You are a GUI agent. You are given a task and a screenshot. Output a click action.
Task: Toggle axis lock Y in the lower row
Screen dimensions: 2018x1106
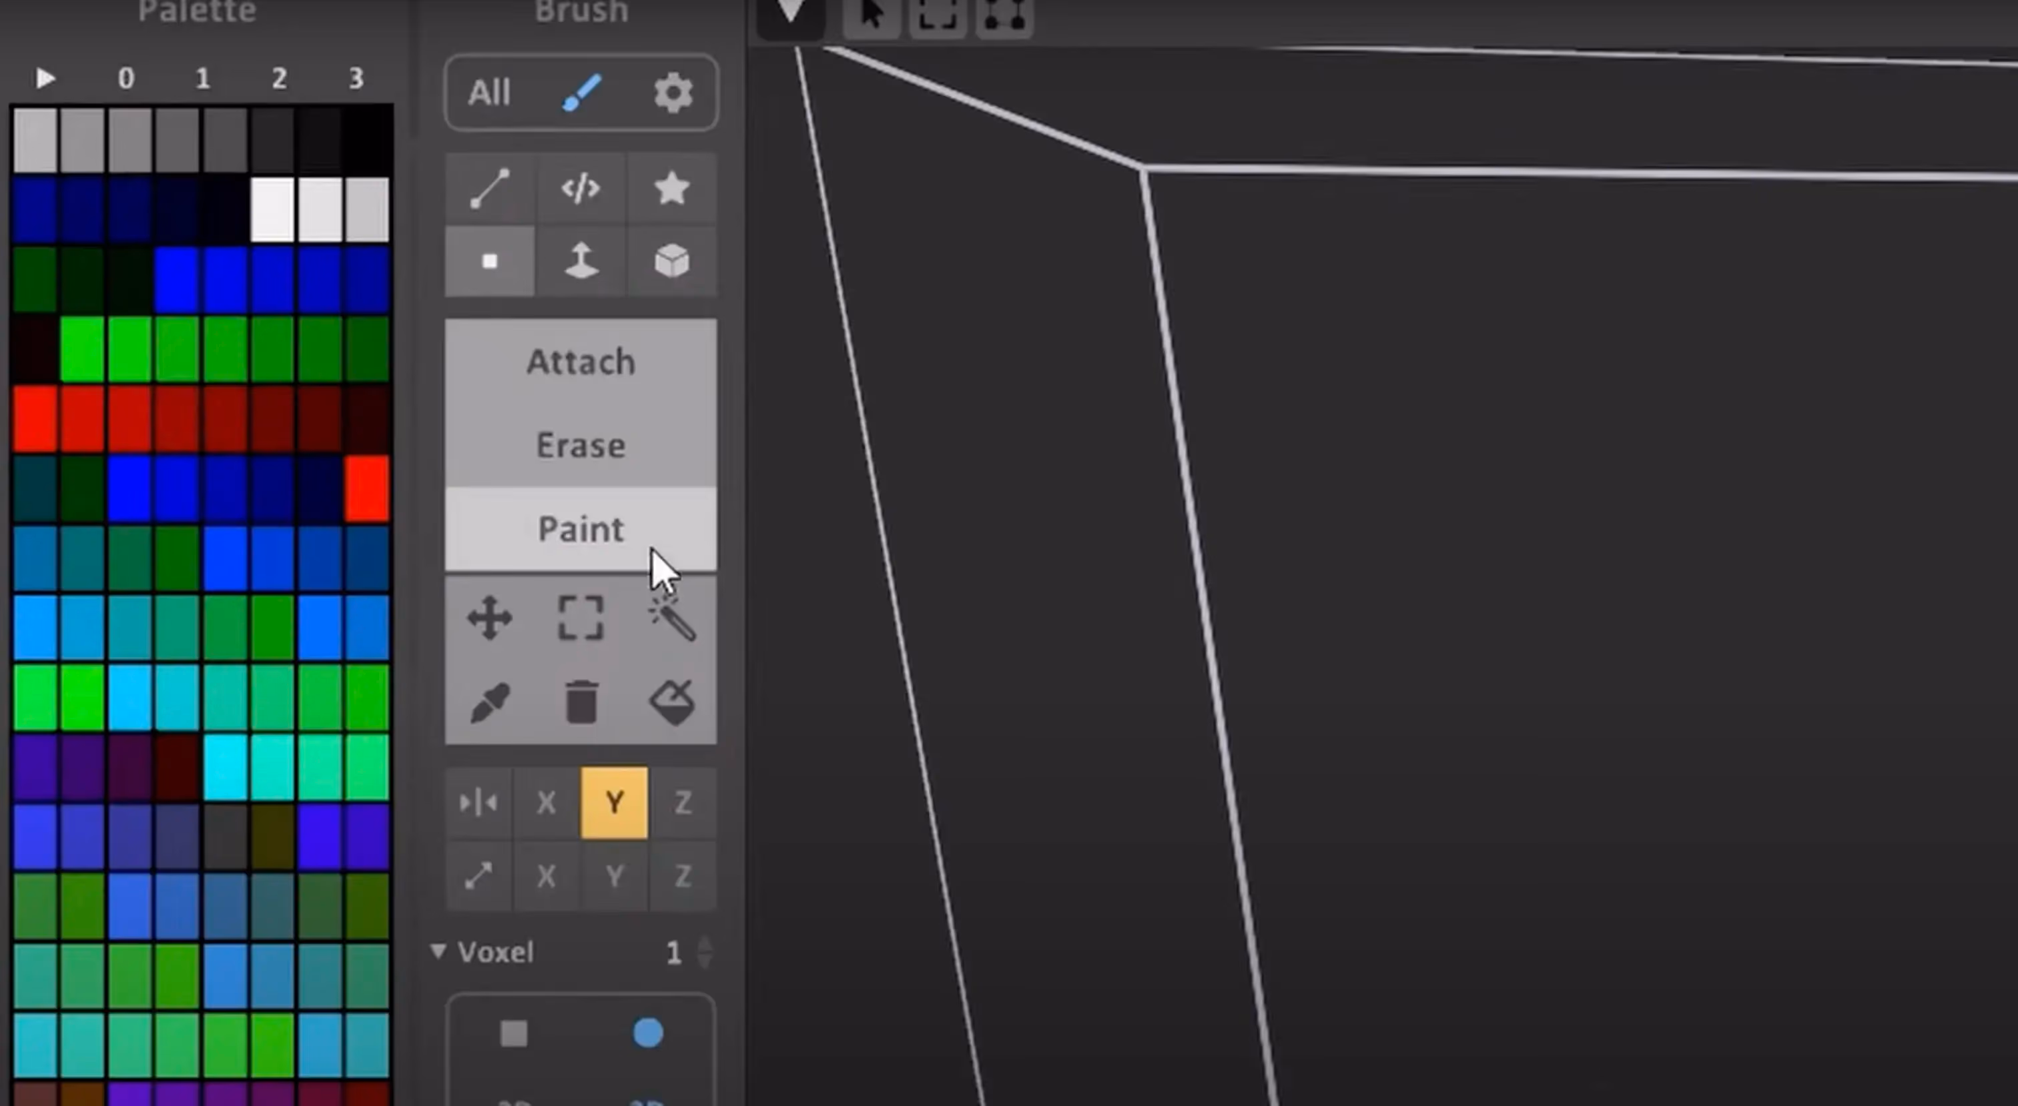coord(614,876)
